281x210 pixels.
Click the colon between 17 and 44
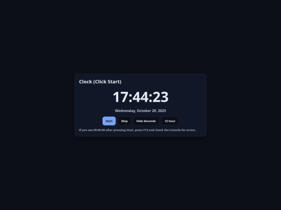click(131, 98)
